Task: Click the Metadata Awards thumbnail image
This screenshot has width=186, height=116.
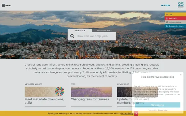Action: click(x=45, y=92)
